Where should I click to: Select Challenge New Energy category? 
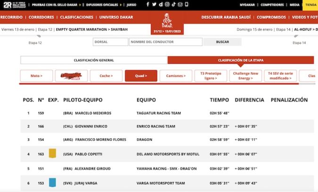[245, 76]
